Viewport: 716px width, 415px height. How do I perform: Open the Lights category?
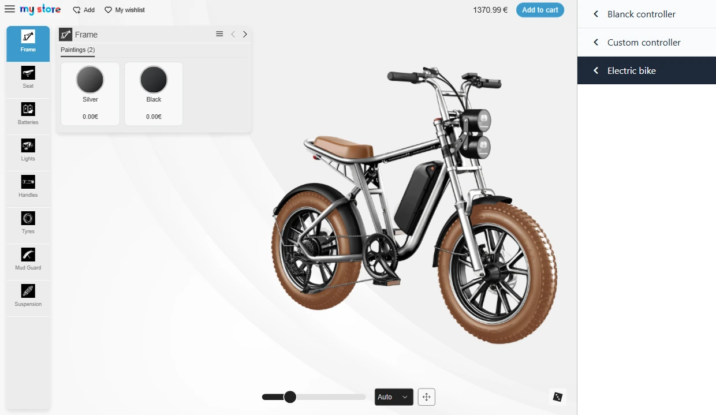28,150
